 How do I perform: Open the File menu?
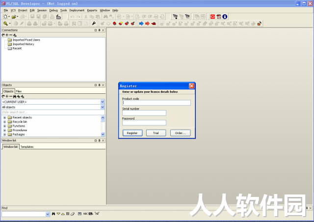[6, 10]
